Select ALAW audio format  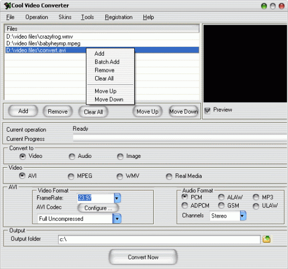click(x=221, y=198)
